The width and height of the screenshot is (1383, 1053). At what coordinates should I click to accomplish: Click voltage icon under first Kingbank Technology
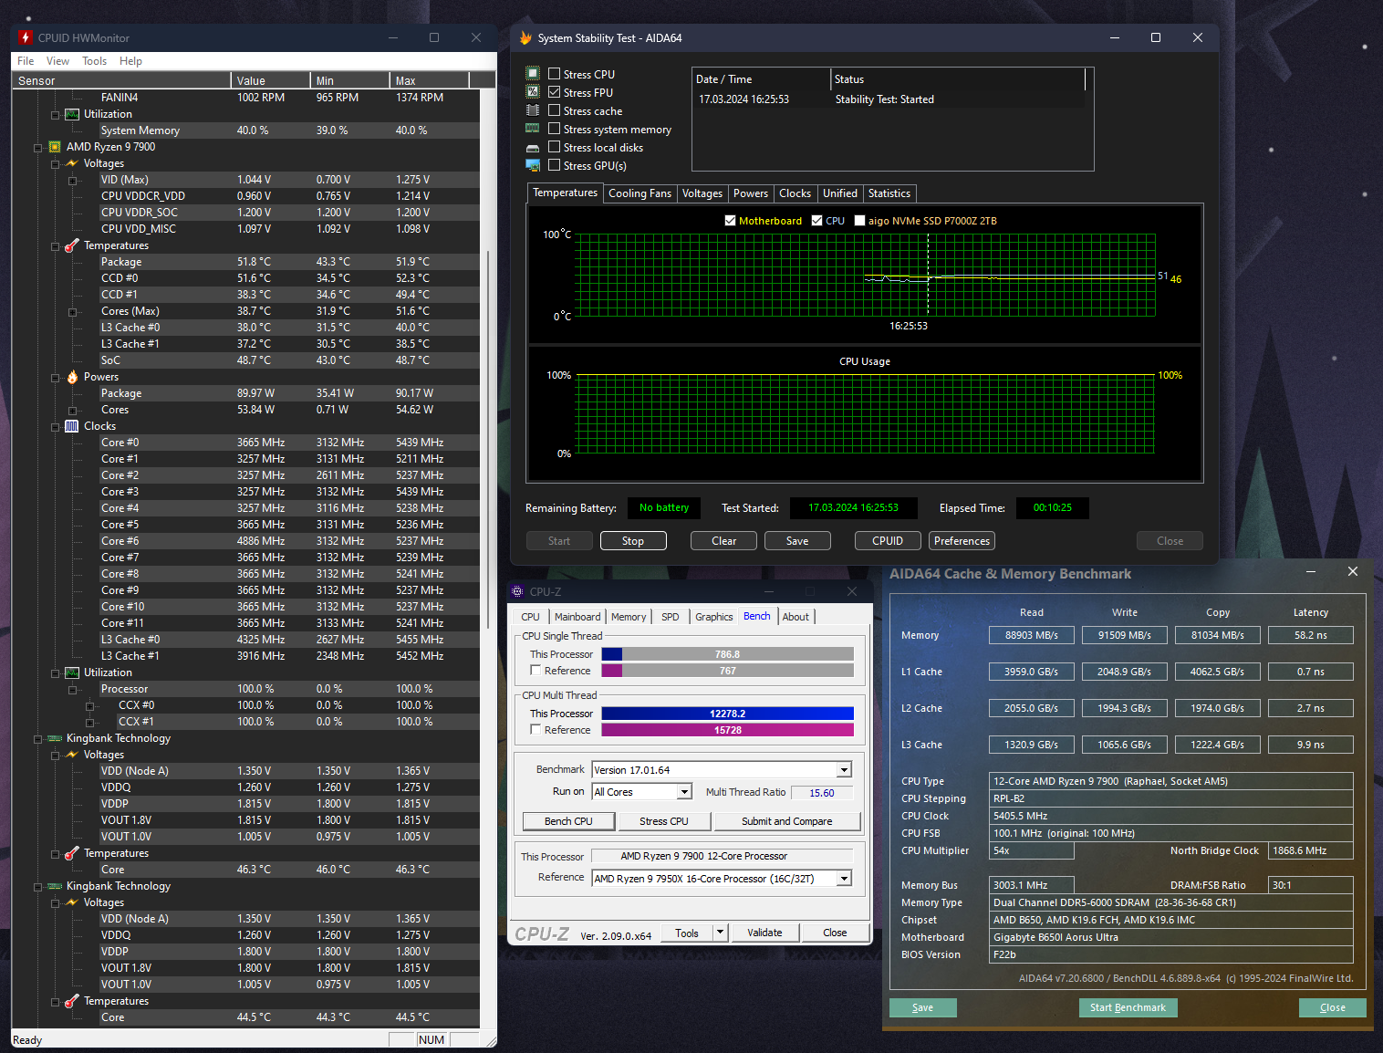[x=72, y=755]
